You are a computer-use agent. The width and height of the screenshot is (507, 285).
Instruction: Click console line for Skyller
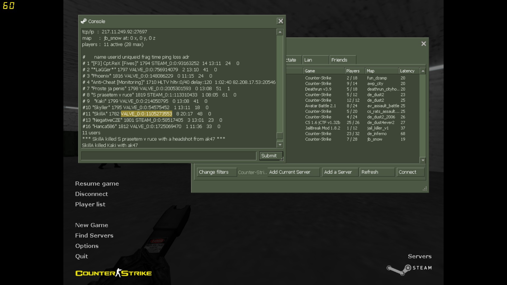[145, 107]
